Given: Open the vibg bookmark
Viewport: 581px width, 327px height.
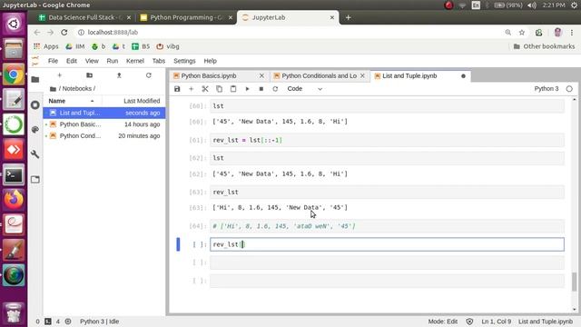Looking at the screenshot, I should click(x=168, y=46).
